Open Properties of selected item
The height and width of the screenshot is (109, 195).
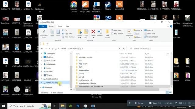pos(129,34)
